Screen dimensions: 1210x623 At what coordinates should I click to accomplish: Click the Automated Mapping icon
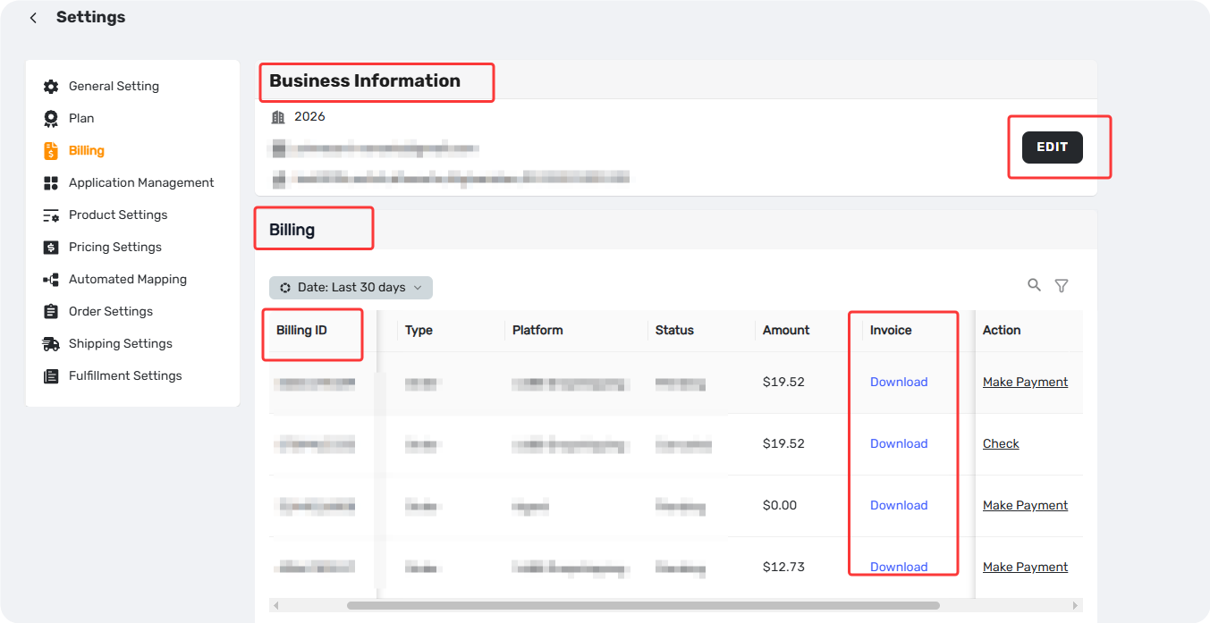coord(51,280)
